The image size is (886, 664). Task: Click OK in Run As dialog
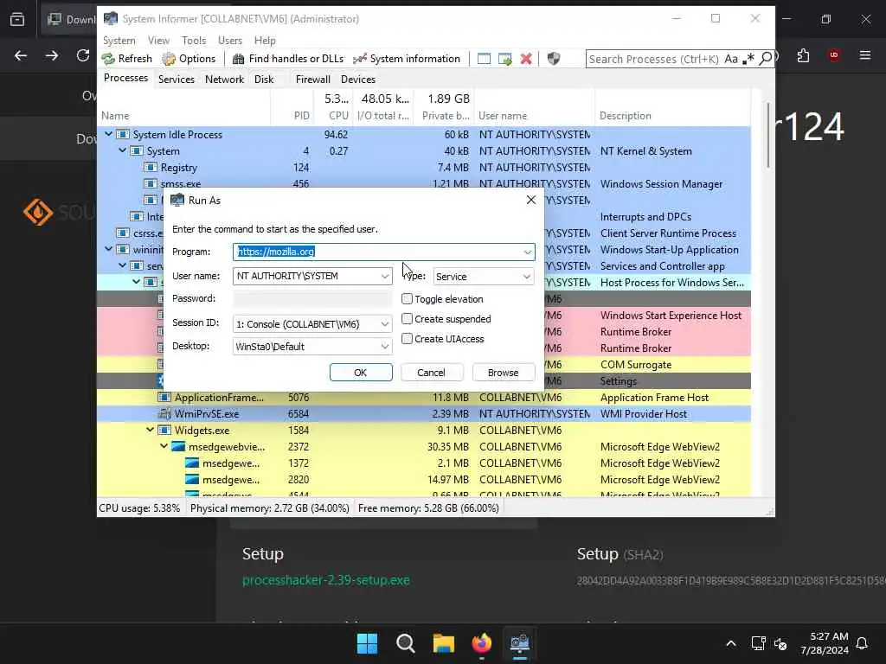coord(361,373)
